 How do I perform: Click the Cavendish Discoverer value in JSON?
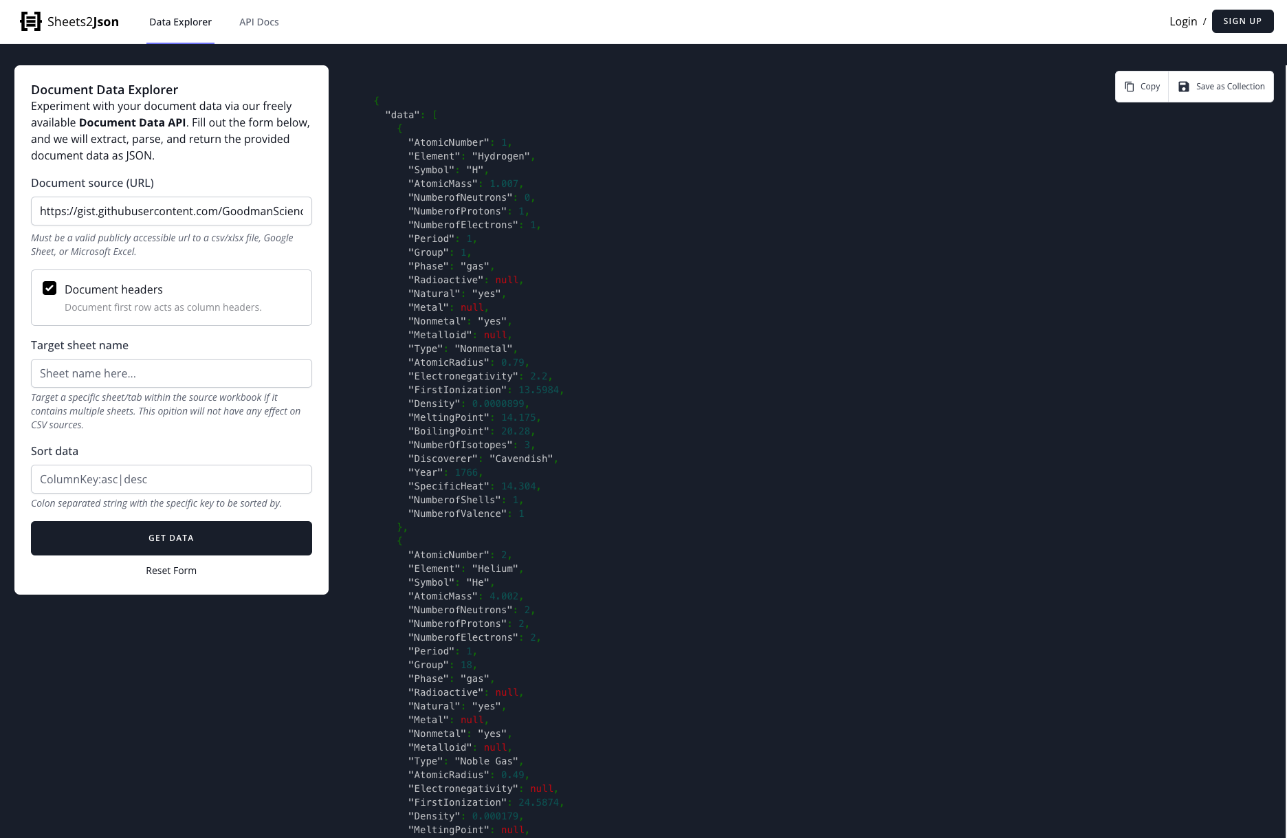(521, 459)
